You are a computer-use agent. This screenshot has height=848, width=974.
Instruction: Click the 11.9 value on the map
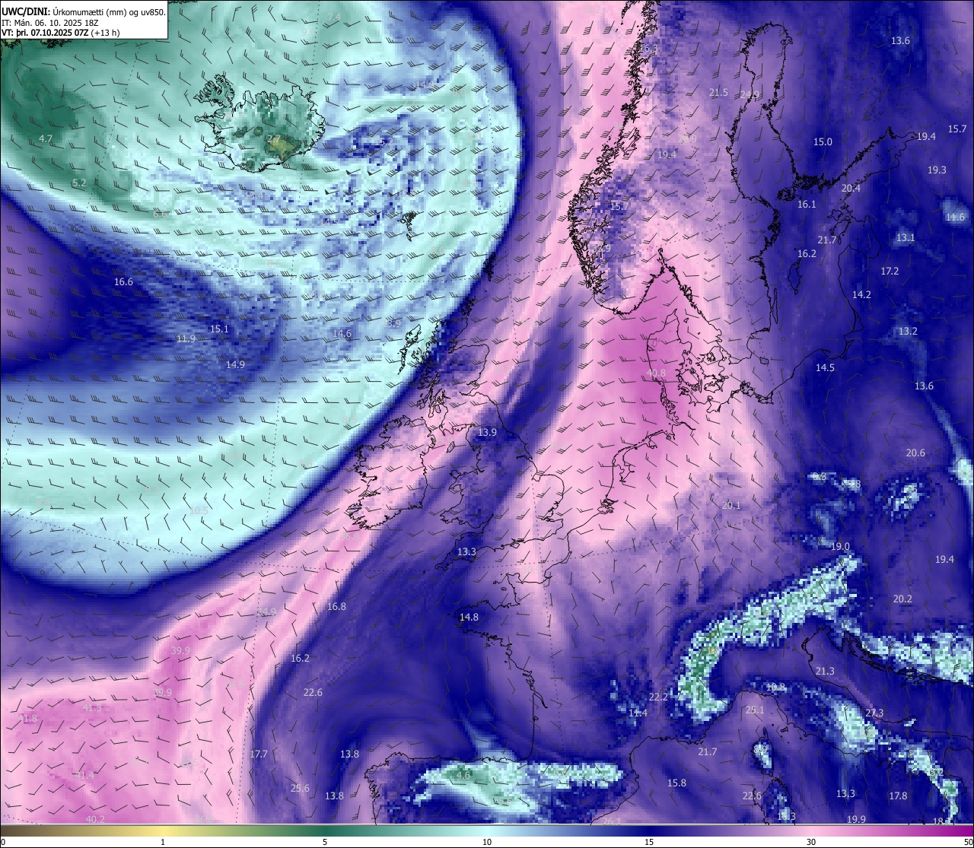186,339
